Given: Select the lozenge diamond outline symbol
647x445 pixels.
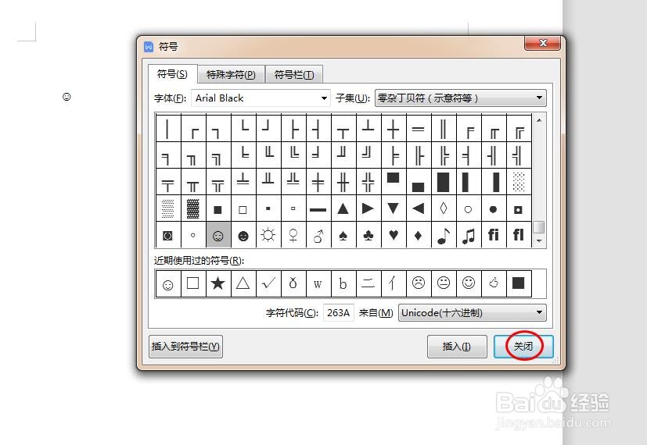Looking at the screenshot, I should coord(444,208).
